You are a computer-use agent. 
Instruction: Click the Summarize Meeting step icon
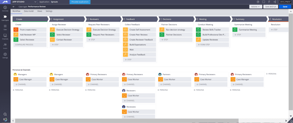[x=235, y=29]
